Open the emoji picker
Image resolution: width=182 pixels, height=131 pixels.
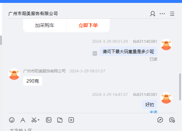click(12, 120)
